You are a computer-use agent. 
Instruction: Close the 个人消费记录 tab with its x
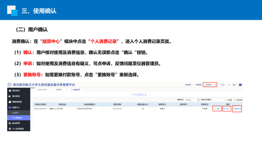coord(83,89)
